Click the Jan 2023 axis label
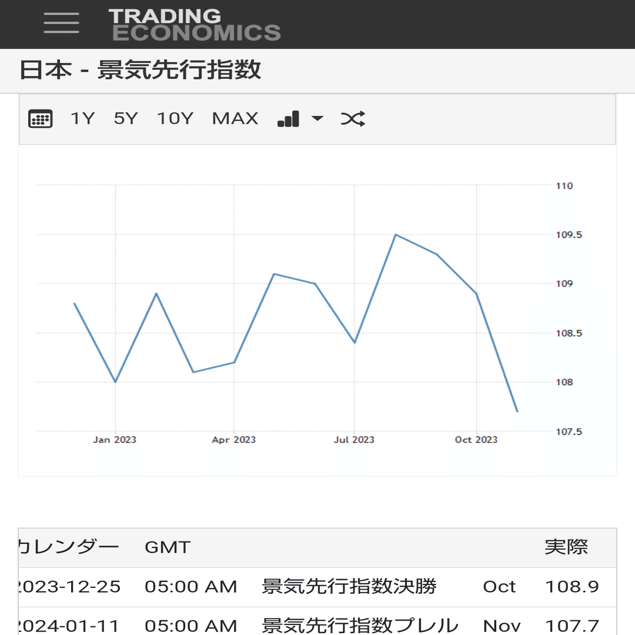 [115, 440]
